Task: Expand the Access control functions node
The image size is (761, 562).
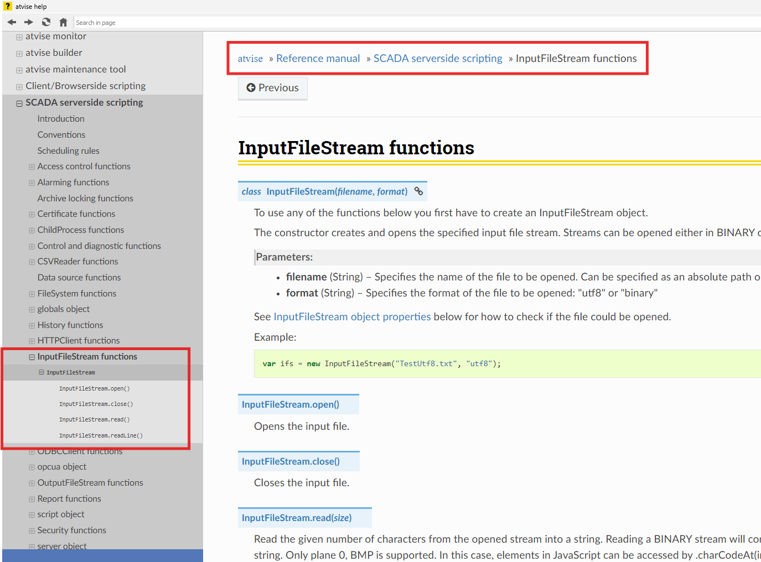Action: point(32,166)
